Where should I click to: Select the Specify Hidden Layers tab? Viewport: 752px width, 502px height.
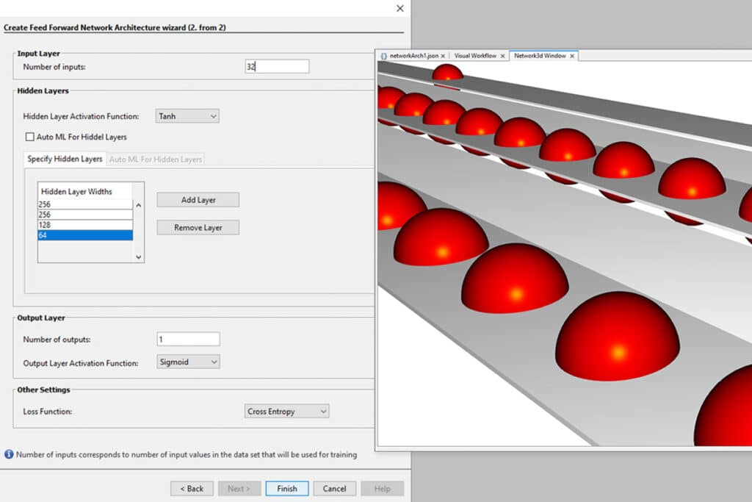65,159
